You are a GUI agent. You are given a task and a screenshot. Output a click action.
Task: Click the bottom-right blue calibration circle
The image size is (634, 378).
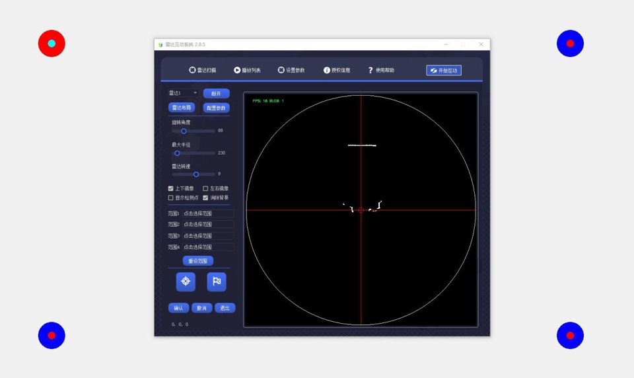570,336
